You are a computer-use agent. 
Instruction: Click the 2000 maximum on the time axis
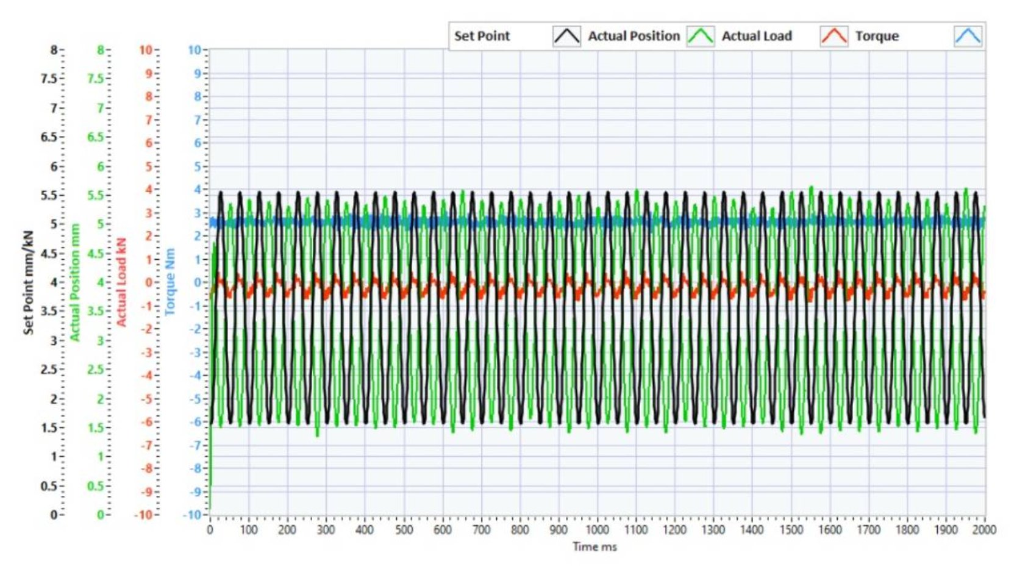point(983,529)
